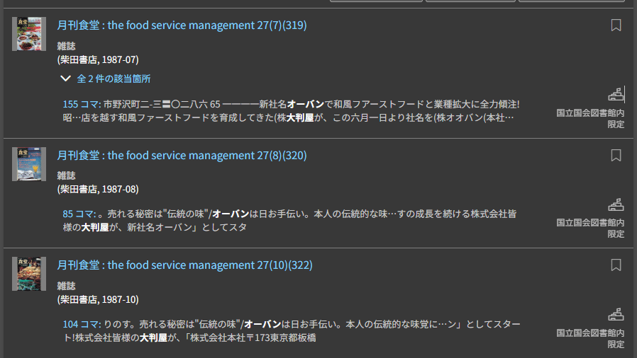The height and width of the screenshot is (358, 637).
Task: Expand 全2件の該当箇所 matches list
Action: tap(106, 79)
